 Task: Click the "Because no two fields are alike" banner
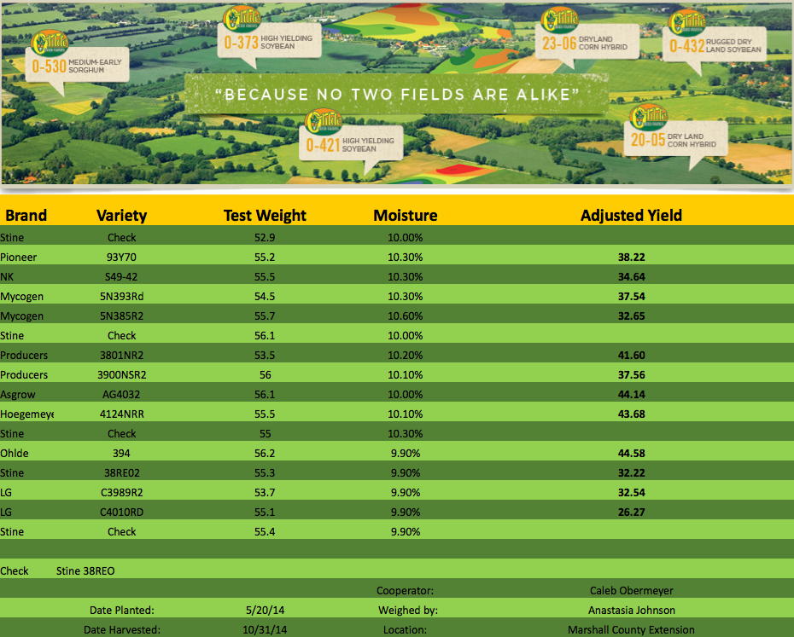coord(397,92)
